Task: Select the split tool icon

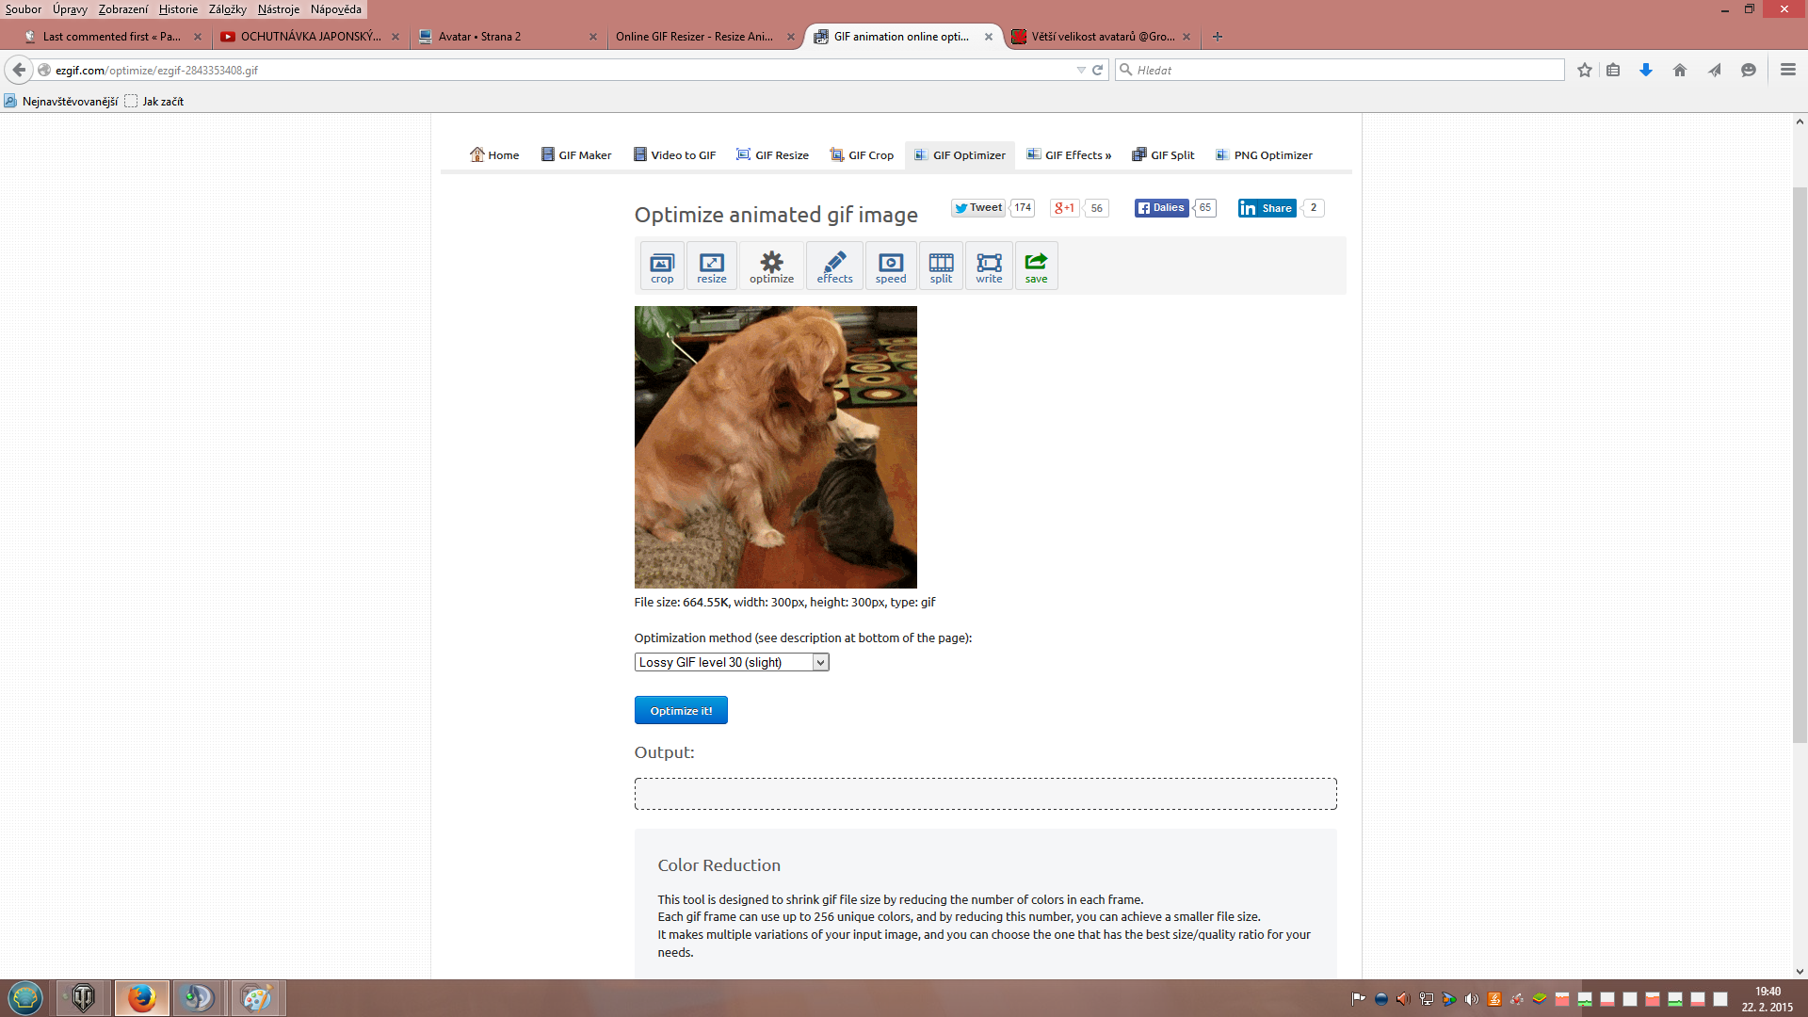Action: click(x=941, y=266)
